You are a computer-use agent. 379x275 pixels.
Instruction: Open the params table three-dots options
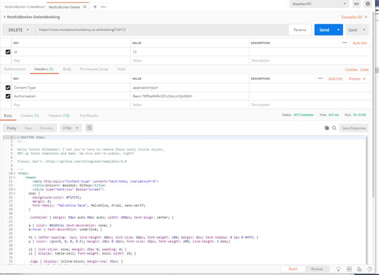click(x=345, y=43)
